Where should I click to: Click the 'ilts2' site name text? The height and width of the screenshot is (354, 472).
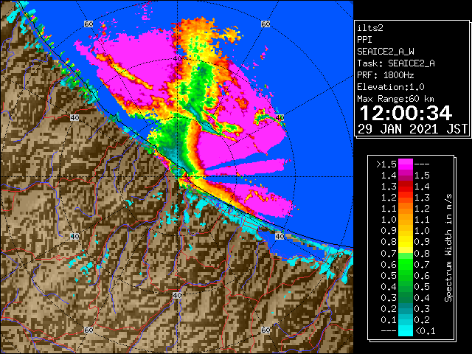pos(370,28)
